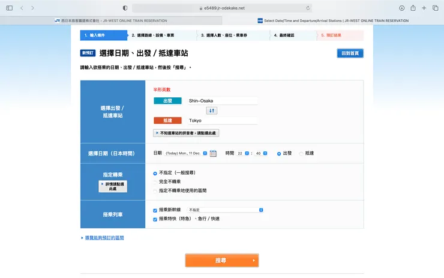
Task: Toggle the Safari sidebar icon
Action: [10, 8]
